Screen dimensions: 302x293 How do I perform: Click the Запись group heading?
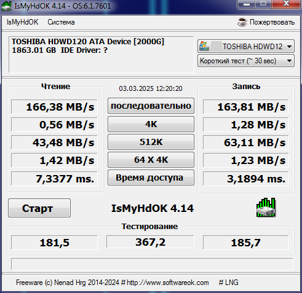[246, 86]
